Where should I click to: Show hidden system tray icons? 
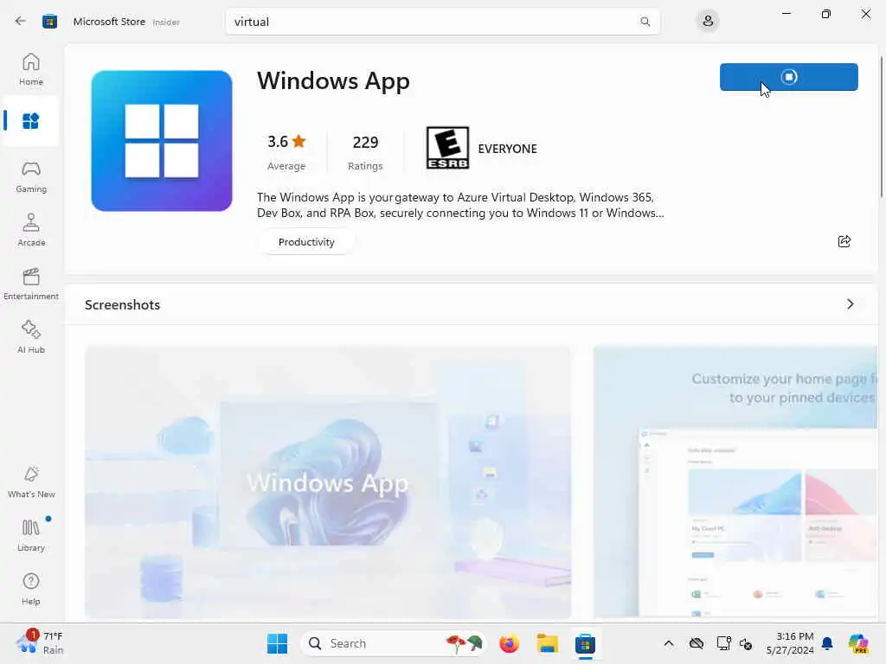pos(669,643)
